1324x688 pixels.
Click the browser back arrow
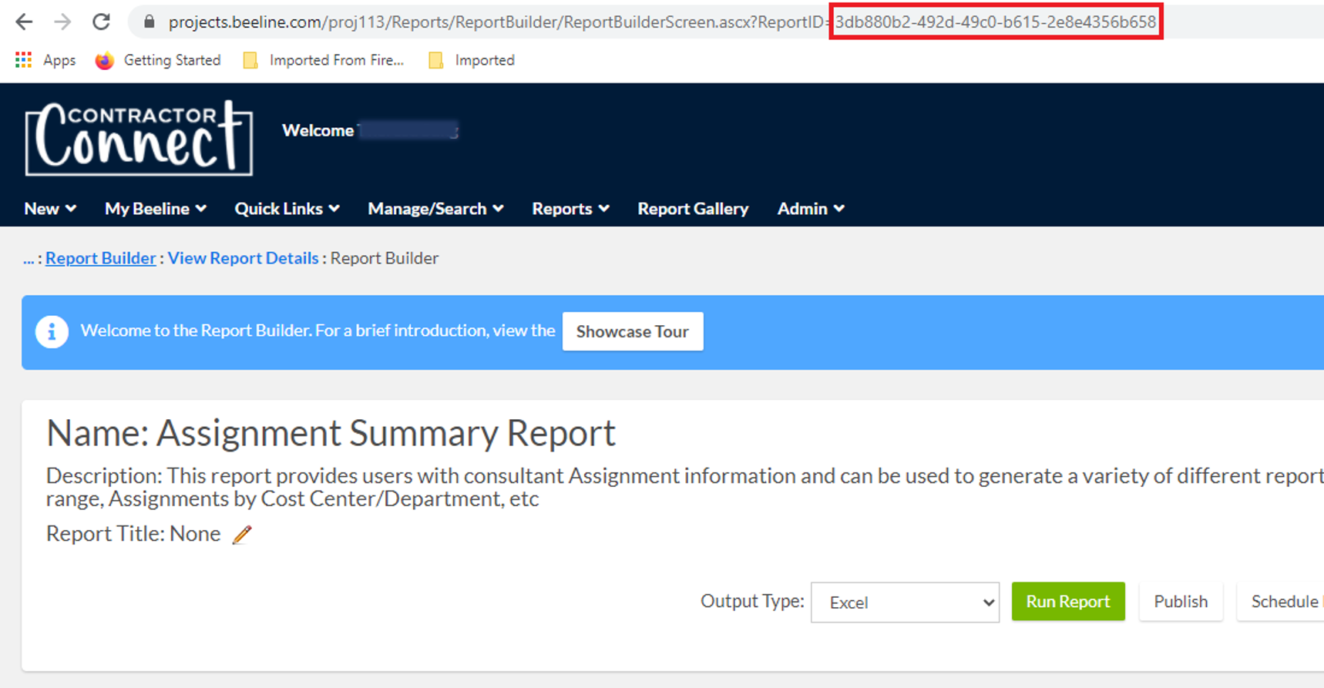[24, 22]
